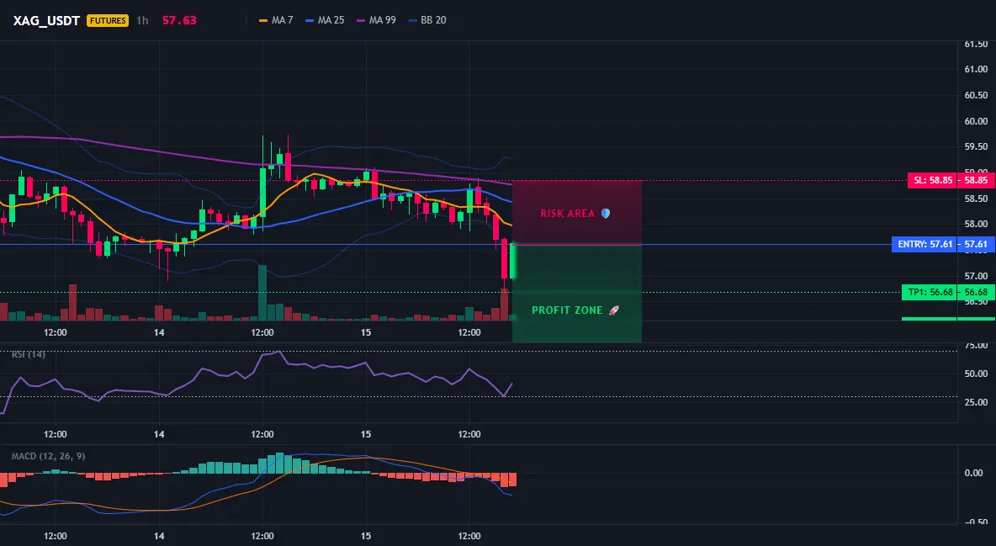This screenshot has width=996, height=546.
Task: Select the 1h timeframe label
Action: click(x=142, y=20)
